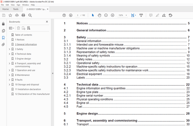Click the Save file icon
The image size is (193, 126).
(x=4, y=15)
